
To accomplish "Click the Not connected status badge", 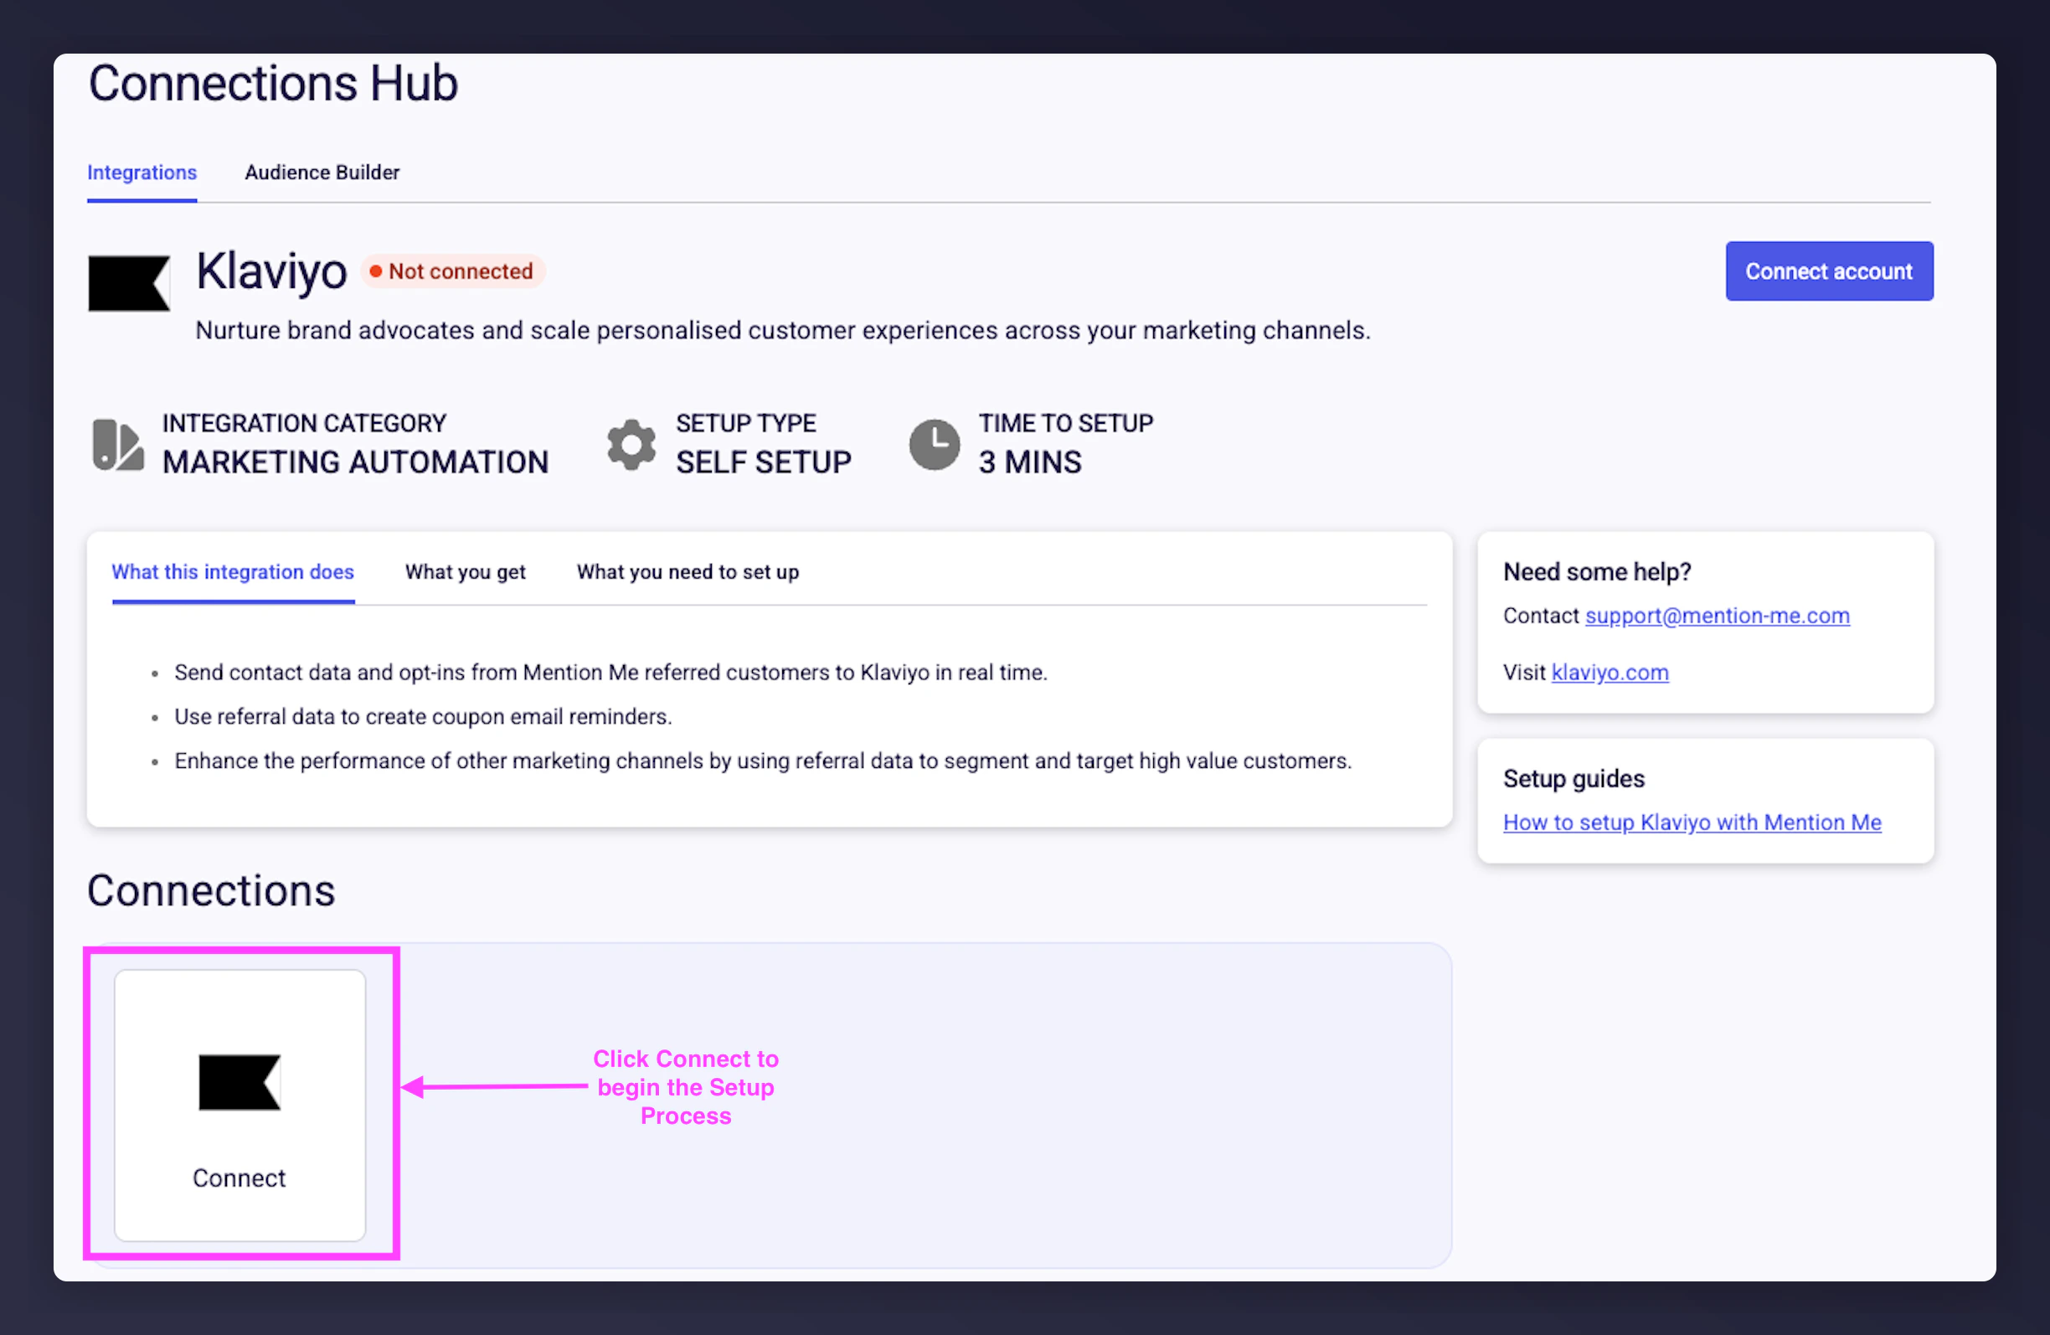I will (453, 271).
